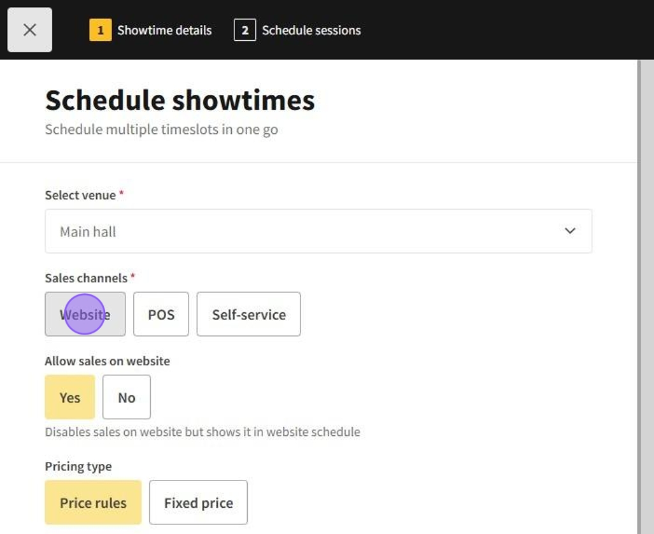
Task: Select Yes for Allow sales on website
Action: [70, 397]
